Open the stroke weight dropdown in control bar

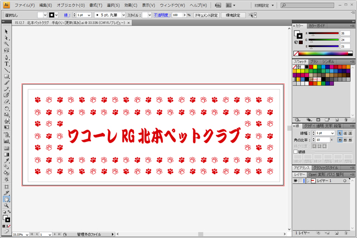click(88, 15)
